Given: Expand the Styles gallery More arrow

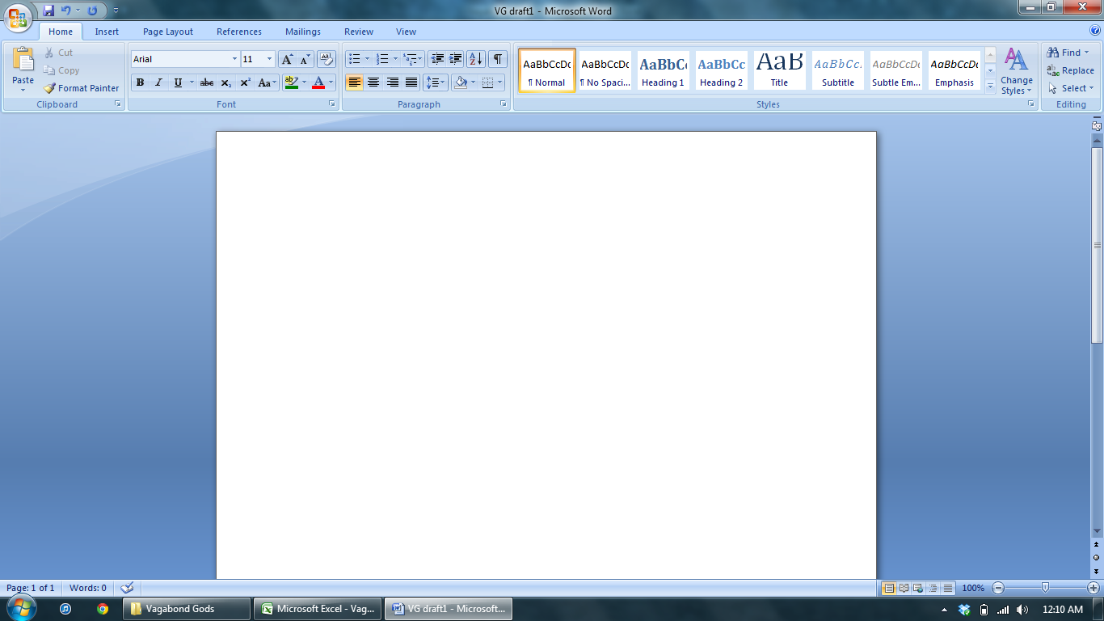Looking at the screenshot, I should point(990,87).
